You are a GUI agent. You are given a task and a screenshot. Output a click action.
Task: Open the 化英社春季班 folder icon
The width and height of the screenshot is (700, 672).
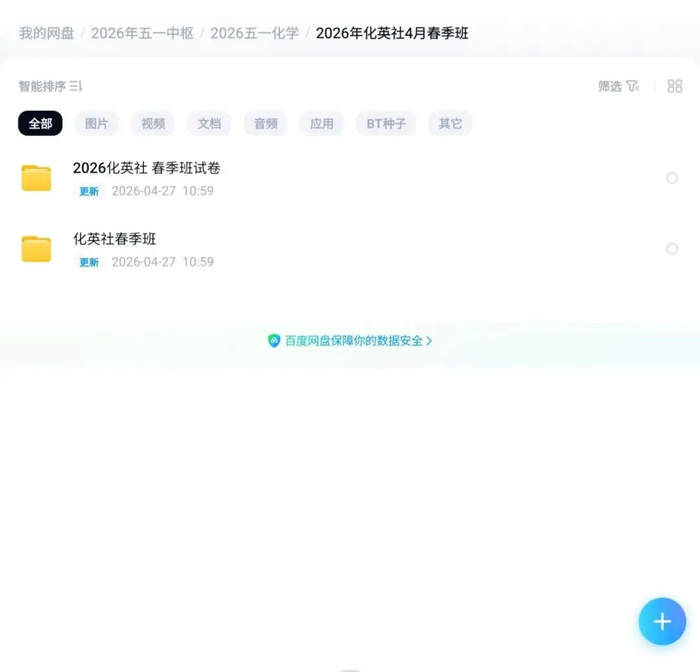pos(36,249)
